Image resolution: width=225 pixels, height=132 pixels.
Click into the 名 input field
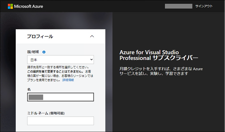[x=61, y=97]
